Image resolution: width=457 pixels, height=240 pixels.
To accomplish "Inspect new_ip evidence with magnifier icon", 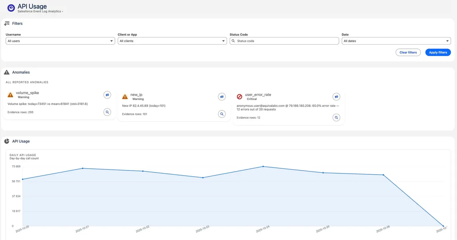I will pos(222,114).
